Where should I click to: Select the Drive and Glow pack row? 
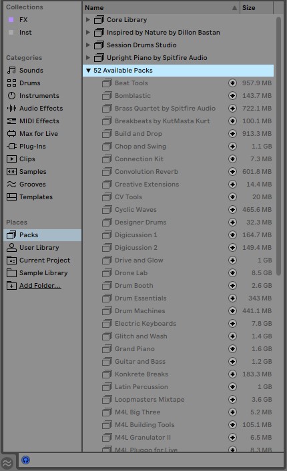click(x=178, y=260)
